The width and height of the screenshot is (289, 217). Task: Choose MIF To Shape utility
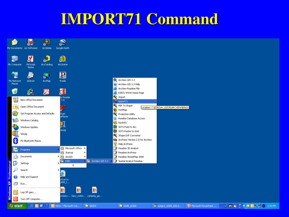[135, 106]
